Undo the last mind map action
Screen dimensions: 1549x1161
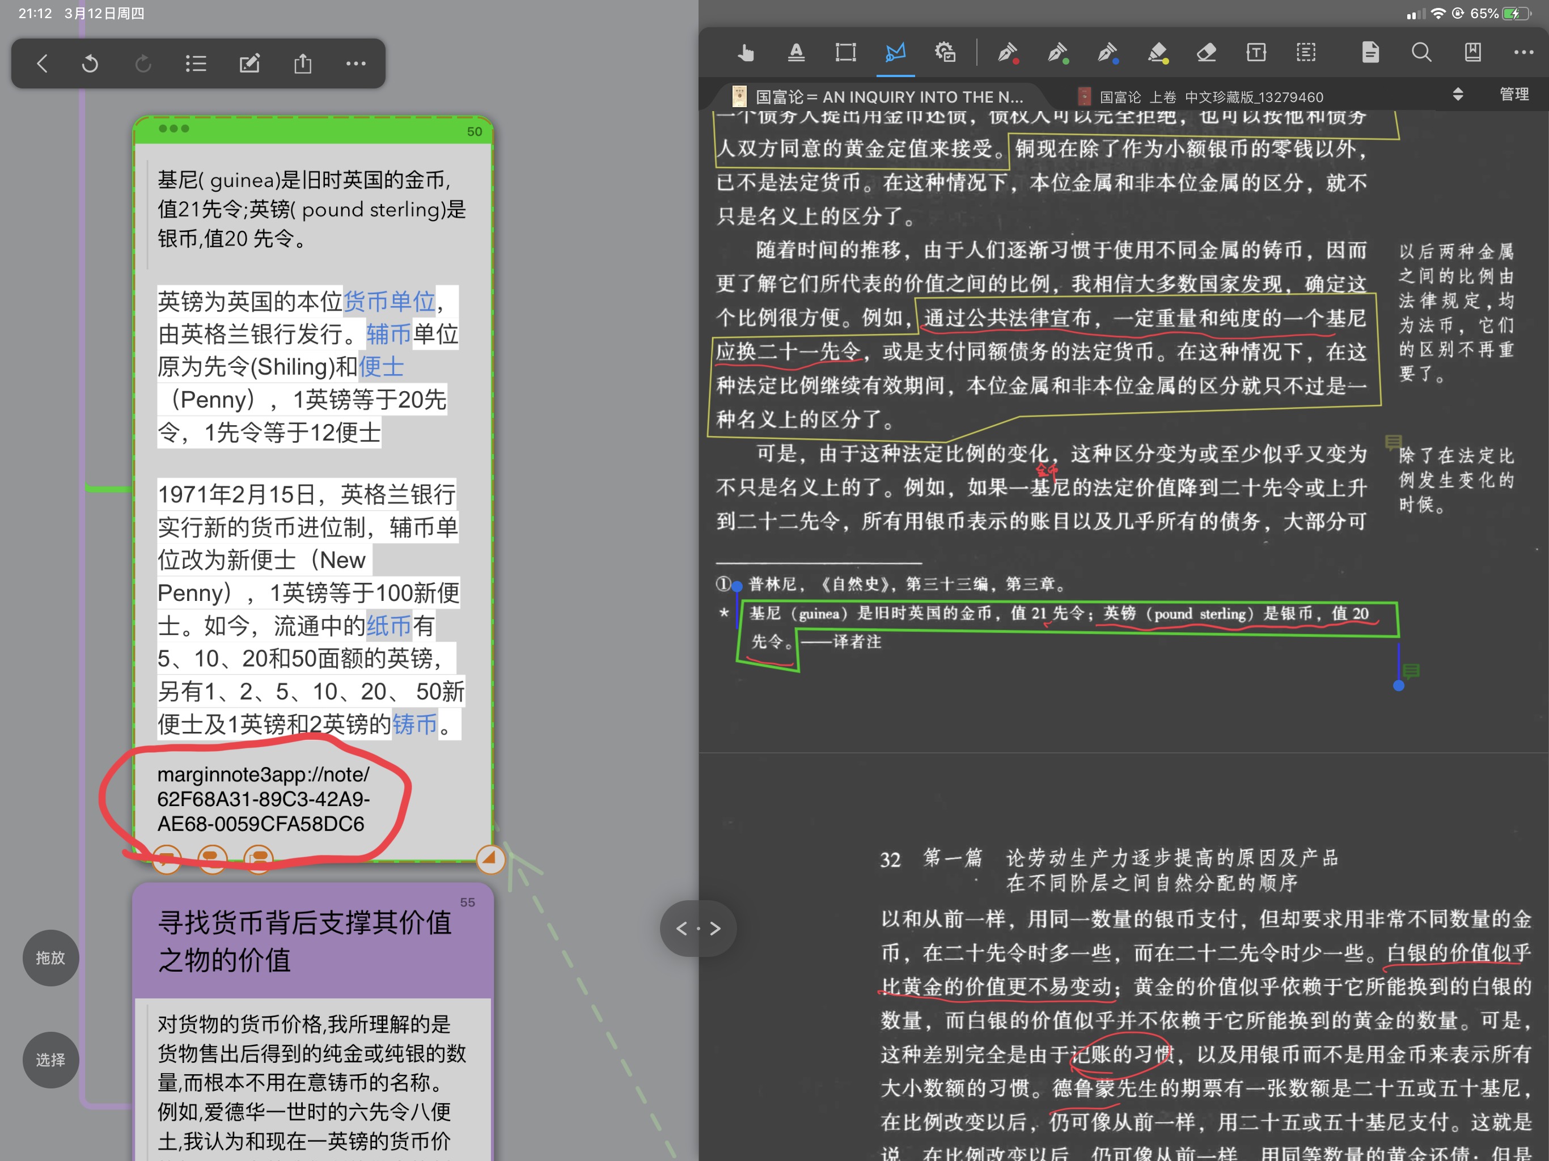click(90, 63)
